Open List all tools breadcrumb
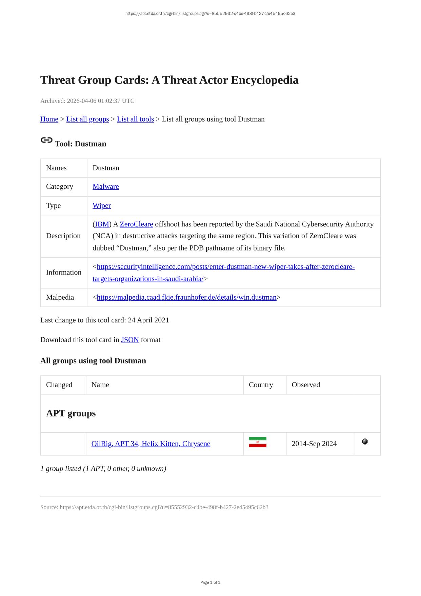The width and height of the screenshot is (421, 596). click(x=135, y=119)
